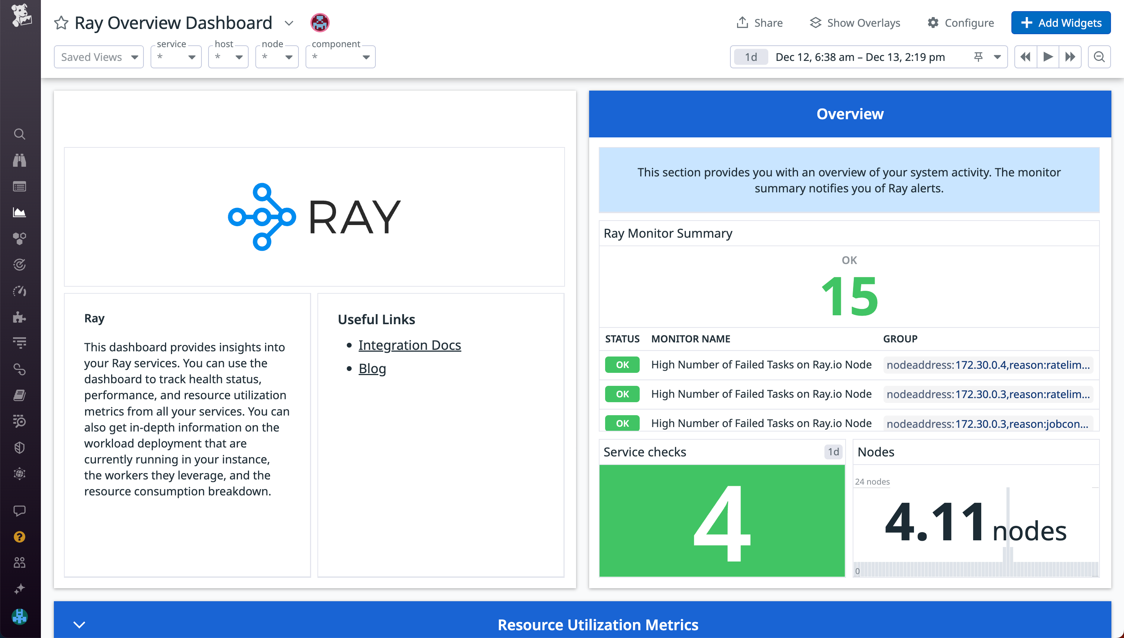The height and width of the screenshot is (638, 1124).
Task: Open the service filter dropdown
Action: point(175,56)
